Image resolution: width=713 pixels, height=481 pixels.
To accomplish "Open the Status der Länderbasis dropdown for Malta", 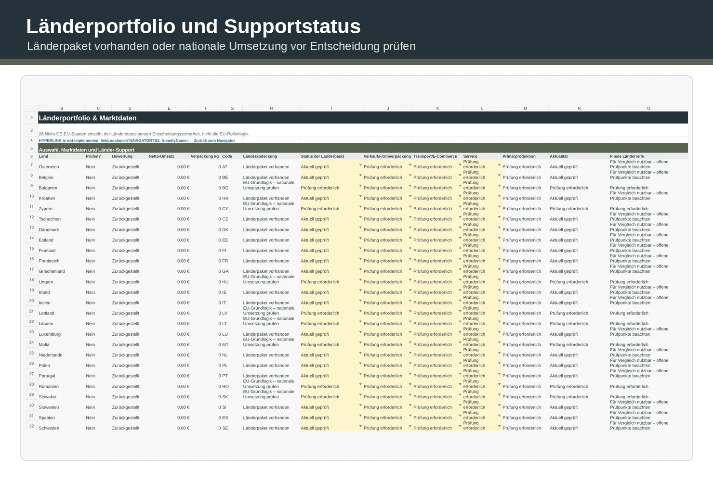I will 360,343.
